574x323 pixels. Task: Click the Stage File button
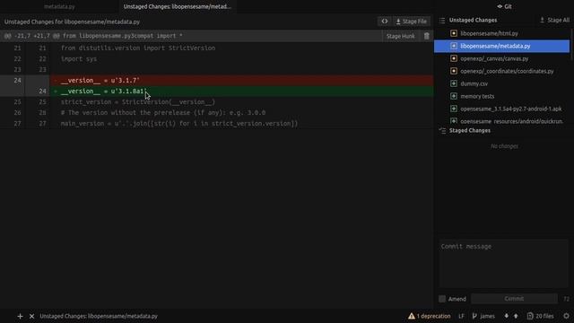(411, 22)
